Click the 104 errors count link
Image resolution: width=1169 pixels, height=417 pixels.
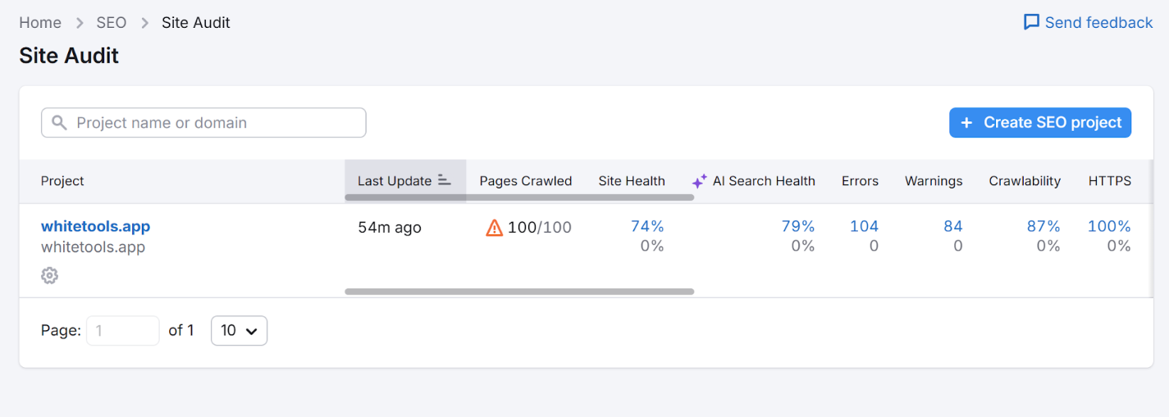(x=864, y=226)
